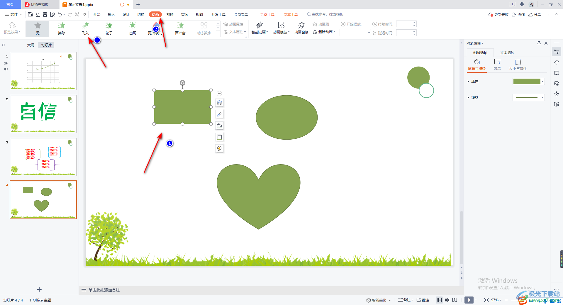Collapse the slide thumbnail panel

pyautogui.click(x=4, y=45)
